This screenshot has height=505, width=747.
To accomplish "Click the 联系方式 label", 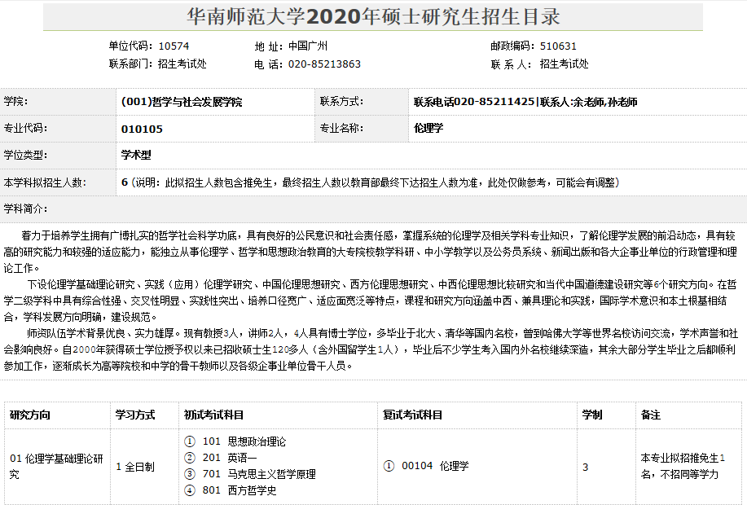I will click(341, 101).
